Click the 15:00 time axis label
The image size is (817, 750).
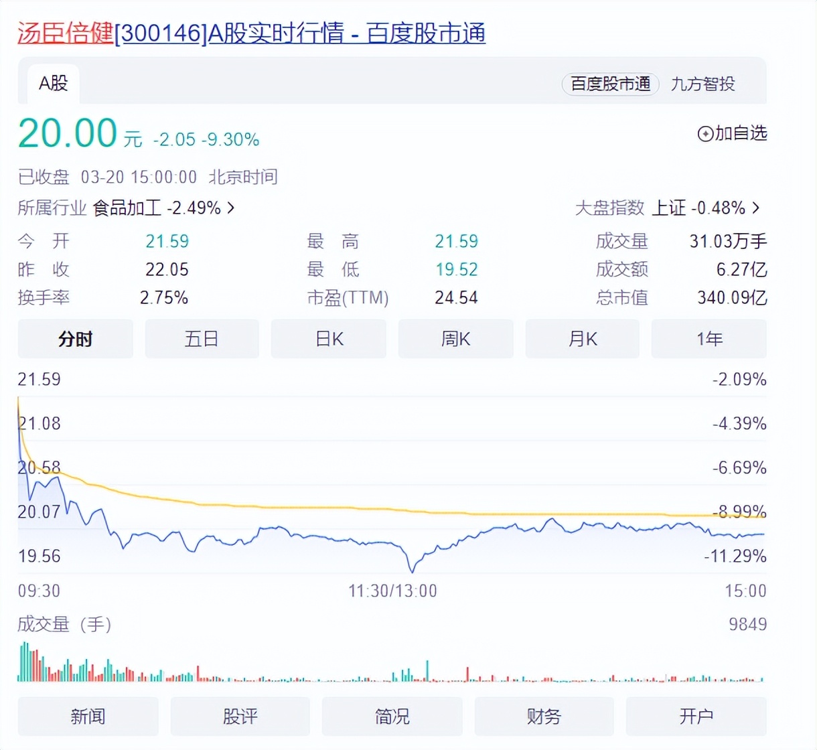point(745,591)
